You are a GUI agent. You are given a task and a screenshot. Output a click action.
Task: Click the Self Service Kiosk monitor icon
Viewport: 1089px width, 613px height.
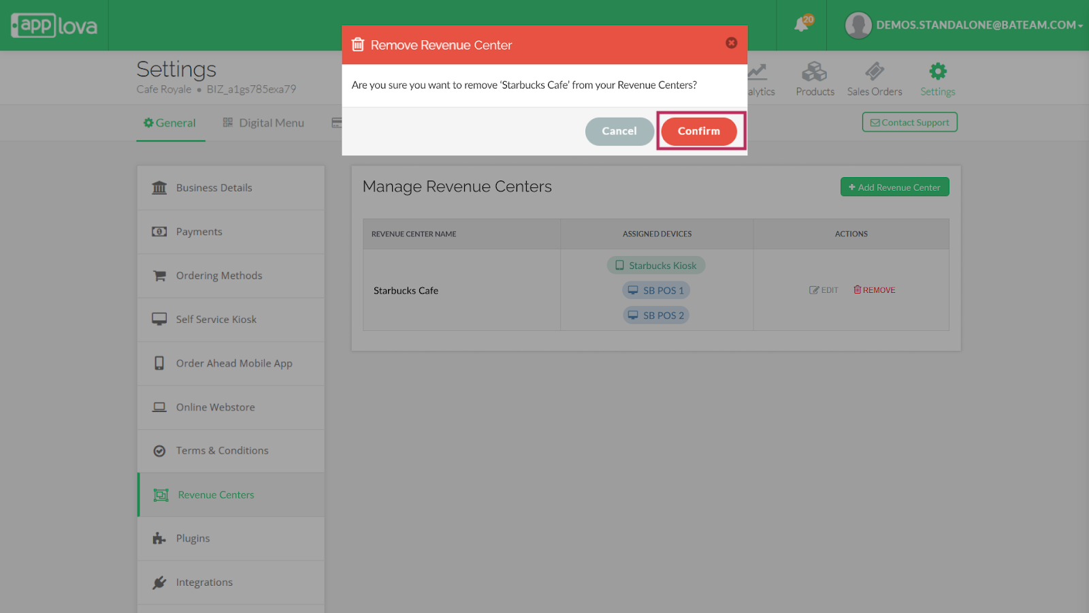159,319
